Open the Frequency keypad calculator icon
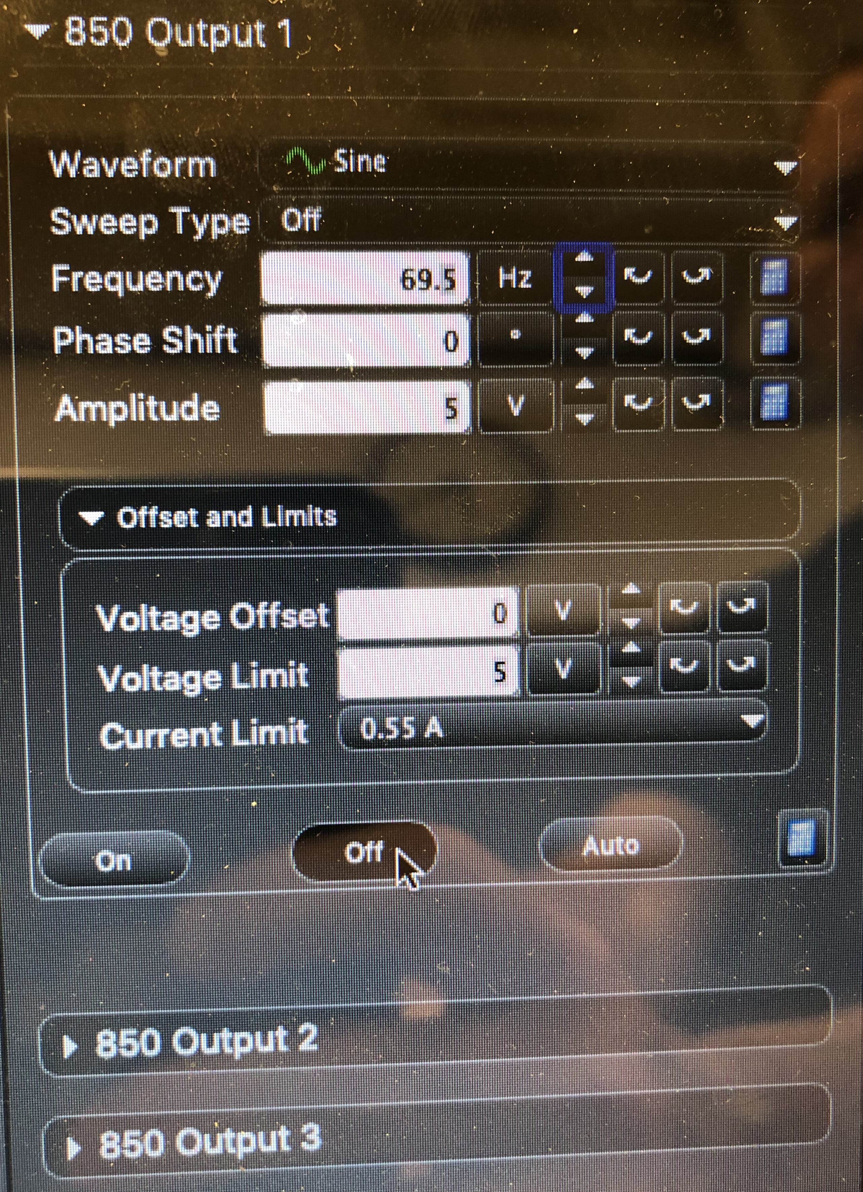 point(775,277)
